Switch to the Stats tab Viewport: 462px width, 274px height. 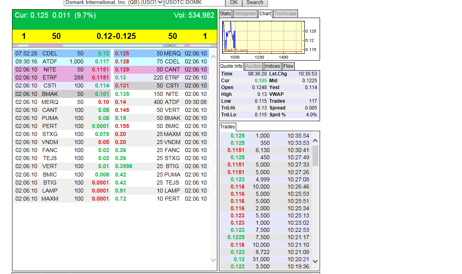[x=225, y=14]
